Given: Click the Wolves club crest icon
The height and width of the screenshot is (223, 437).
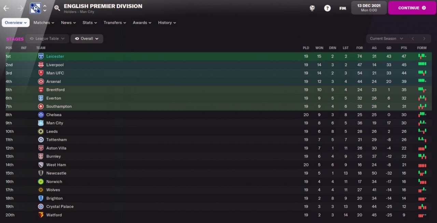Looking at the screenshot, I should [x=41, y=190].
